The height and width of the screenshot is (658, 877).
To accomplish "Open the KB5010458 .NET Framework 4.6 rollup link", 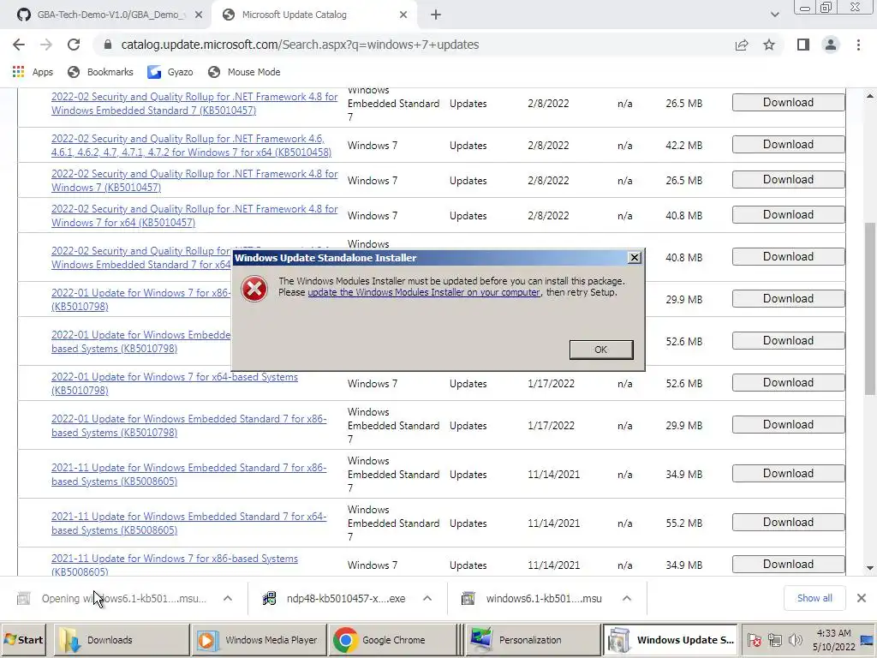I will click(x=191, y=146).
